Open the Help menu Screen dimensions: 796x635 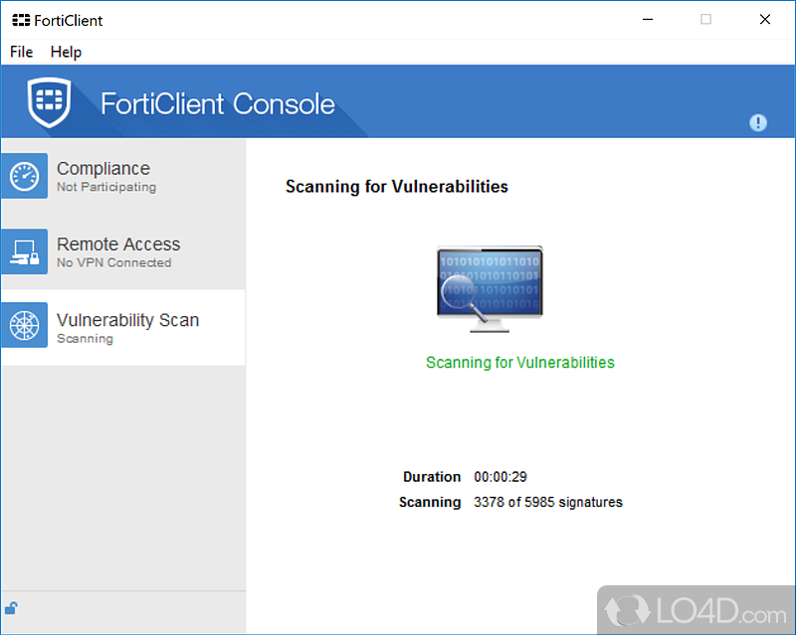click(x=66, y=52)
